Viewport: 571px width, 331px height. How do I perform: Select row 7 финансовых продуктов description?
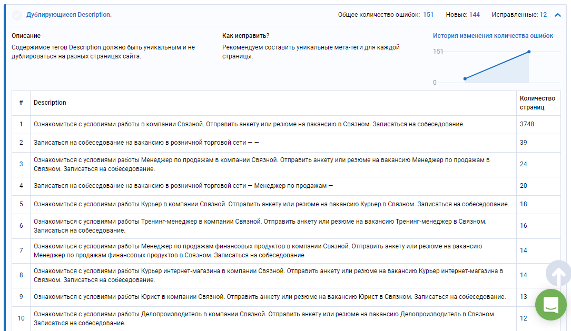coord(258,250)
